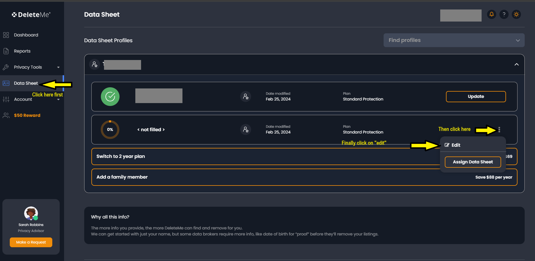Image resolution: width=535 pixels, height=261 pixels.
Task: Click 'Save $88 per year' text
Action: tap(494, 177)
